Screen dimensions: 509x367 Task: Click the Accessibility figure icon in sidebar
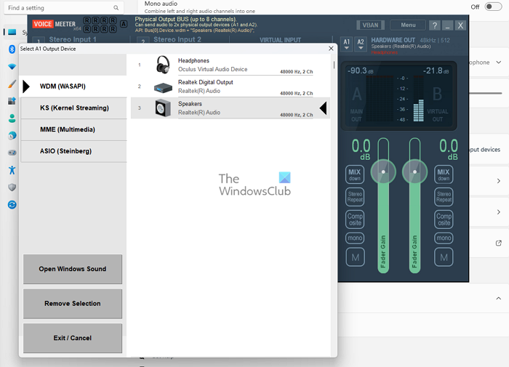point(12,170)
